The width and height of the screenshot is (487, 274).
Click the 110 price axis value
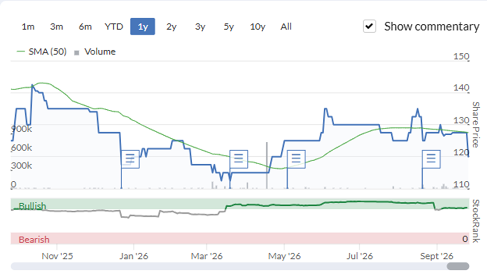pyautogui.click(x=461, y=184)
